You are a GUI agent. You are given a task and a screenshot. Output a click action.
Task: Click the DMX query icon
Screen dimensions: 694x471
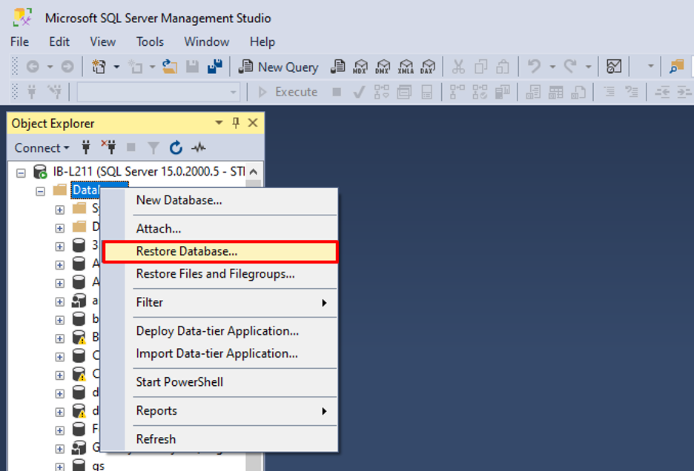[383, 67]
